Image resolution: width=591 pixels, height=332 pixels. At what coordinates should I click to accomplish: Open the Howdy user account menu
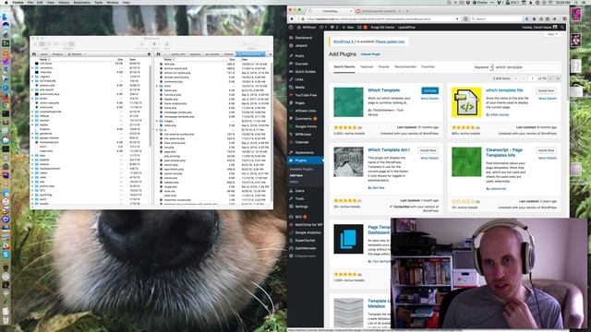click(x=539, y=28)
